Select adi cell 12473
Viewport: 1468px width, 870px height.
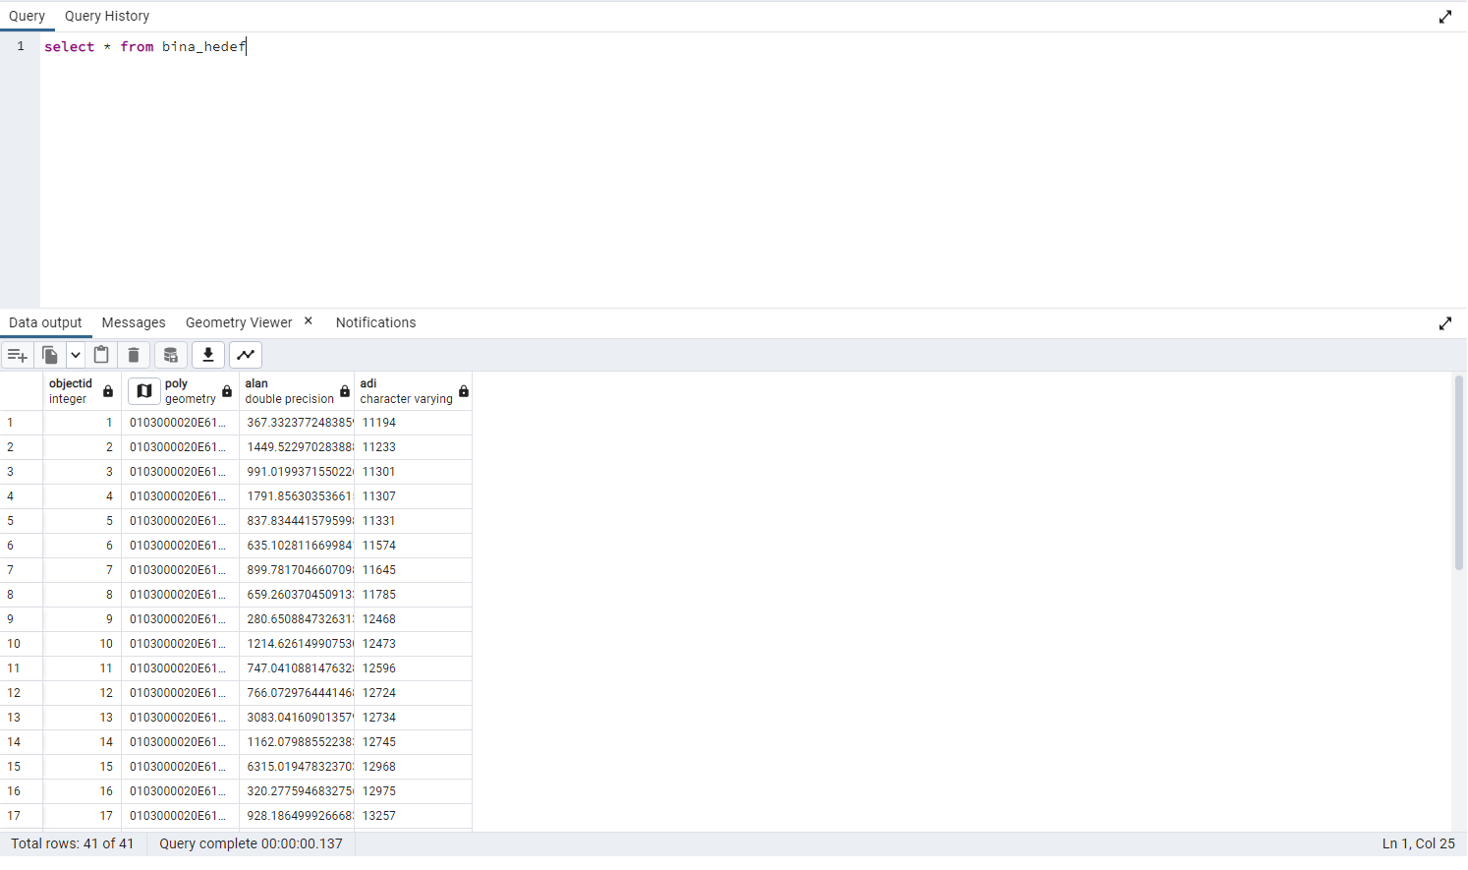[413, 644]
